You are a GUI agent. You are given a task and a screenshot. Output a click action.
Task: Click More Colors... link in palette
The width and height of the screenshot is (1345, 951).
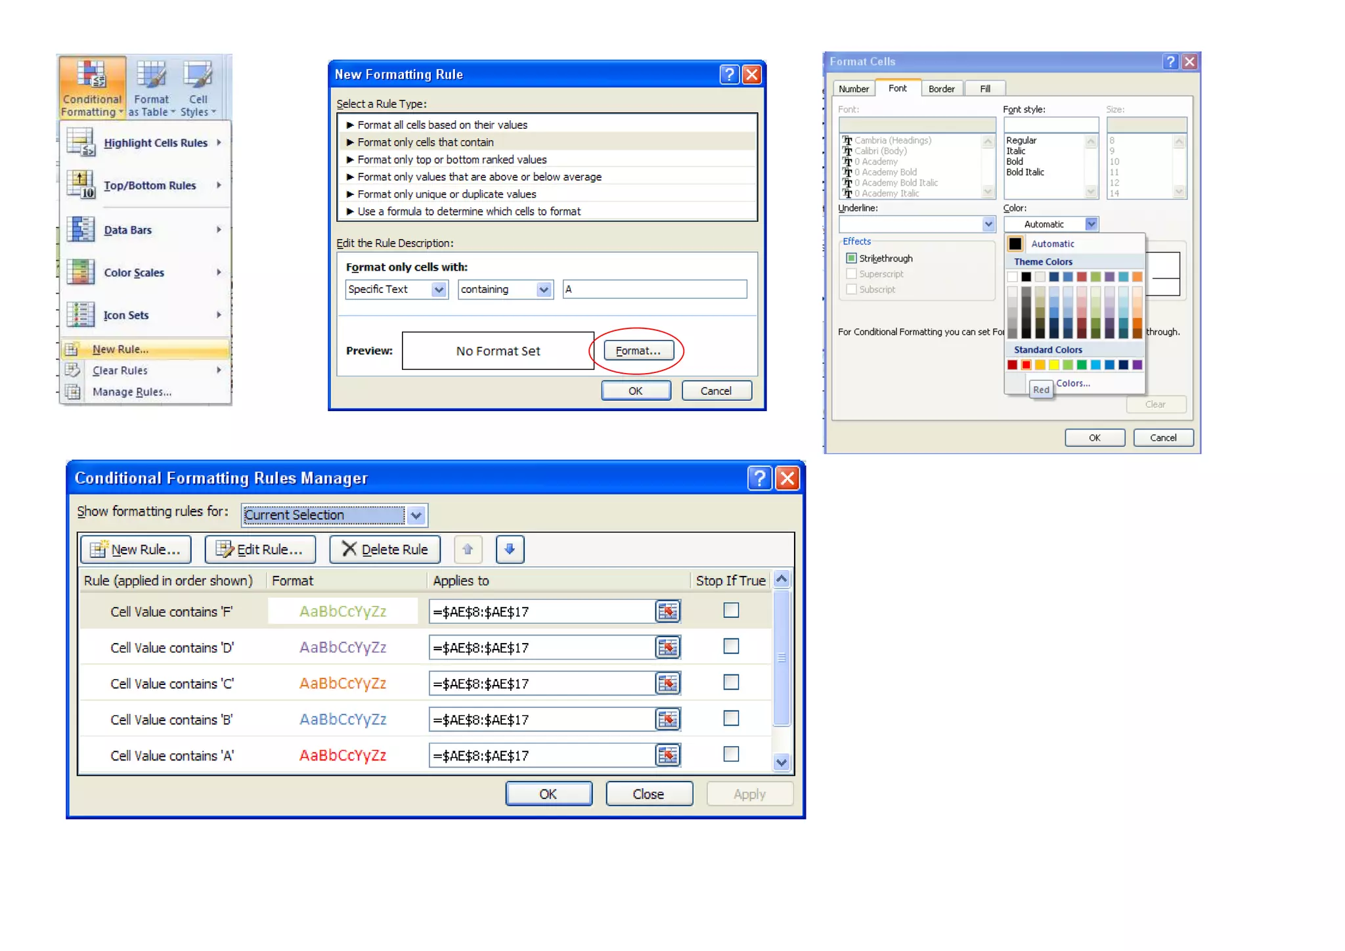click(1073, 383)
